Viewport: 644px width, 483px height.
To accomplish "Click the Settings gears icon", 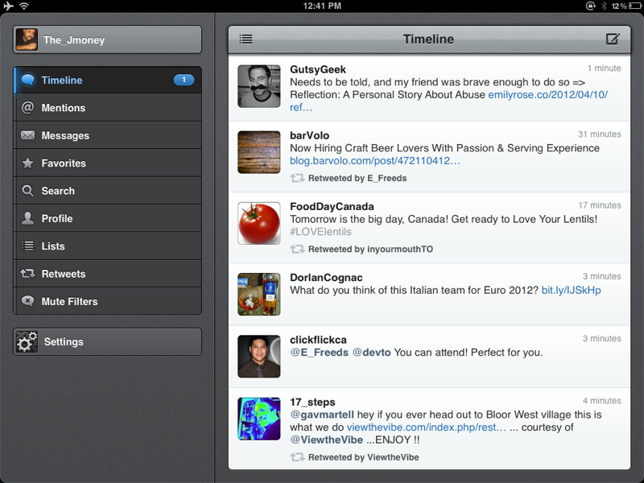I will pyautogui.click(x=27, y=341).
